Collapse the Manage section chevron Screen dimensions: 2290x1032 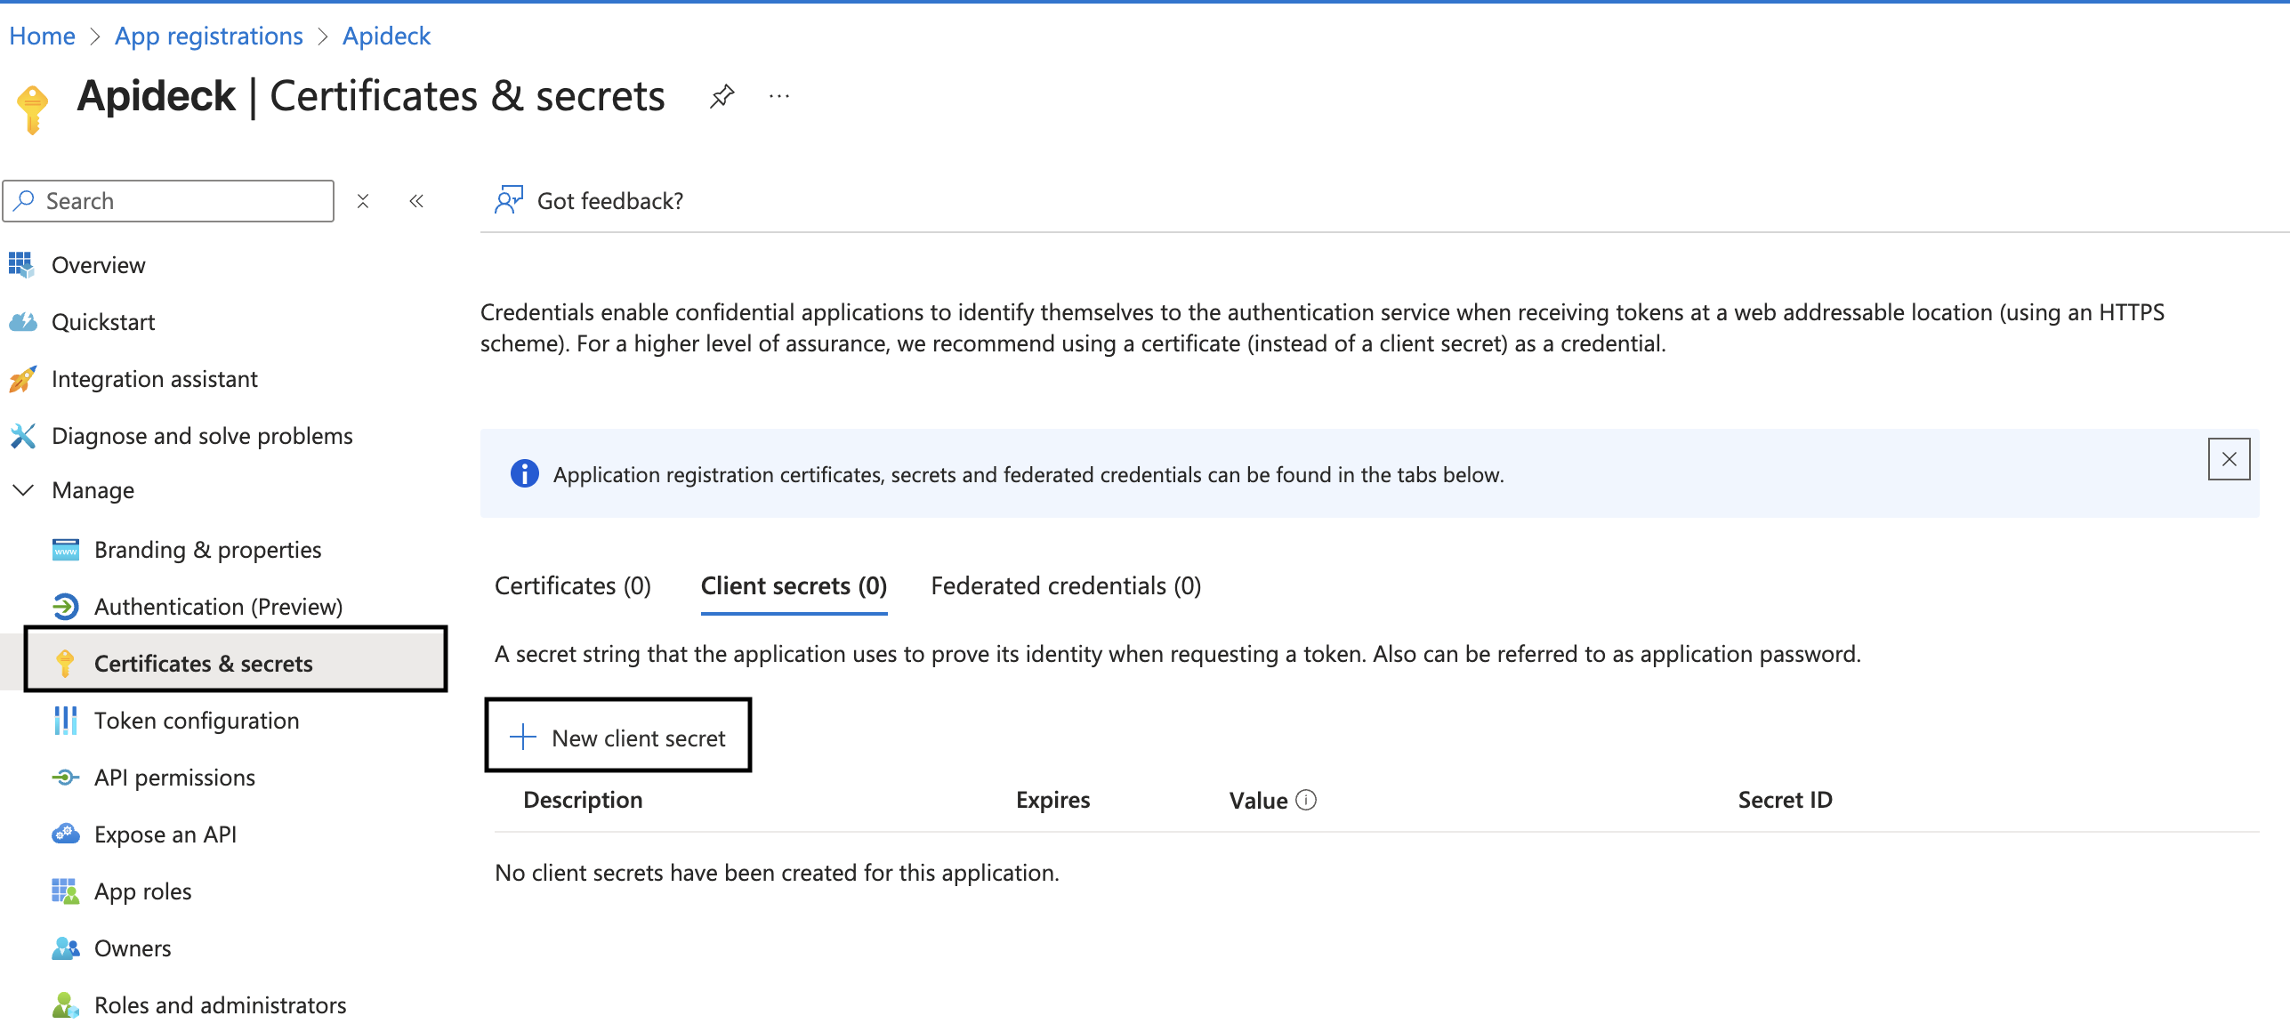click(23, 490)
